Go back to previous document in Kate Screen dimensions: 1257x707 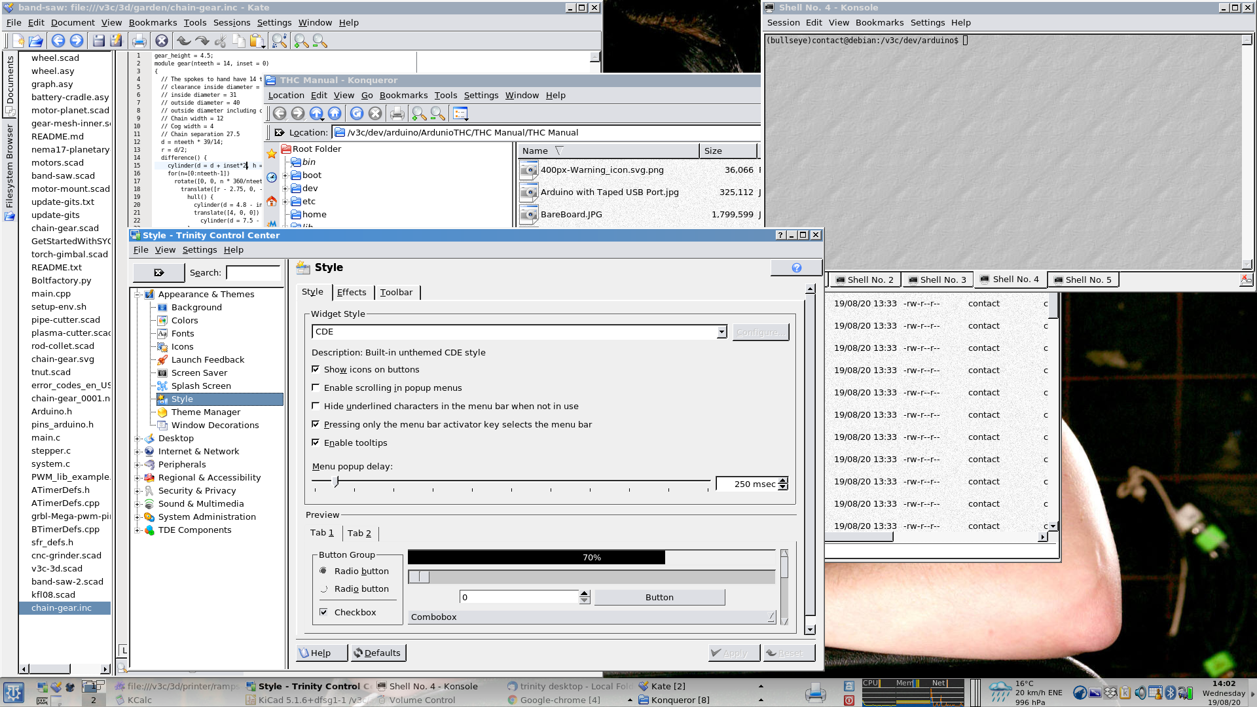coord(58,41)
